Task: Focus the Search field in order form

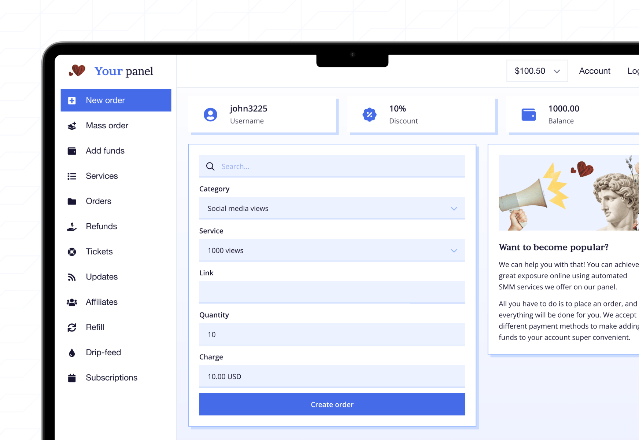Action: [337, 166]
